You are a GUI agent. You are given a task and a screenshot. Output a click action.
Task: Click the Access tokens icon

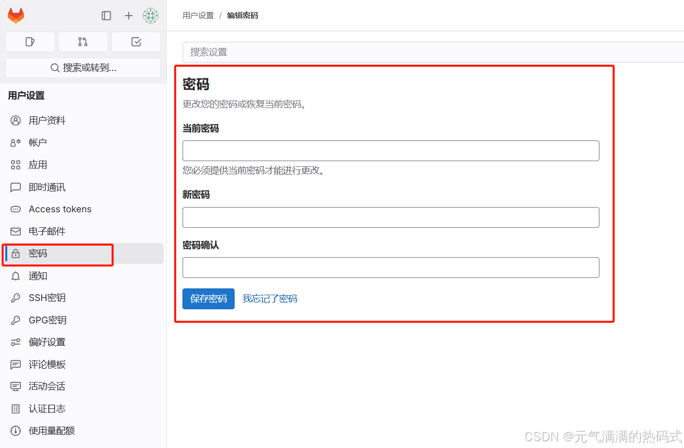point(16,209)
